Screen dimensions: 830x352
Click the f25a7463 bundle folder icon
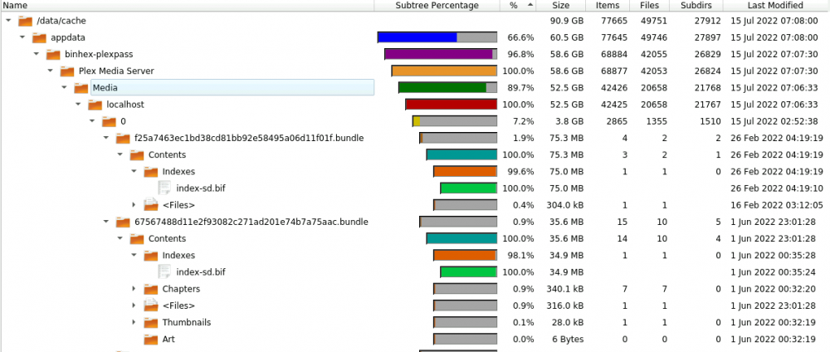click(x=123, y=138)
